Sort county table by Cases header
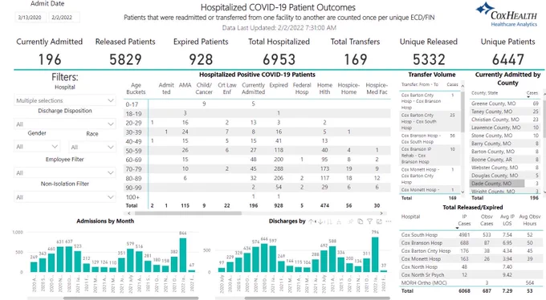 pyautogui.click(x=532, y=93)
